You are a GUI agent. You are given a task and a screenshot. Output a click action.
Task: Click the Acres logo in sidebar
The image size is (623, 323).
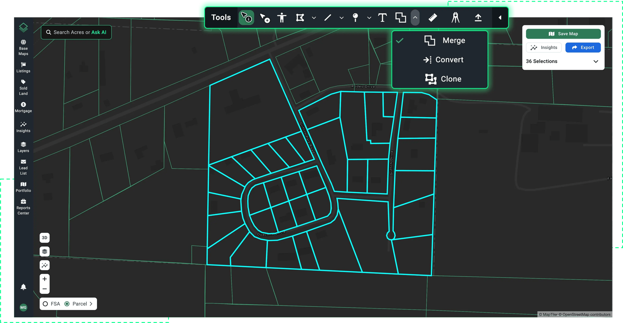point(23,27)
